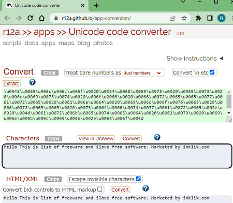Go to browser home page icon
The image size is (233, 203).
click(41, 18)
